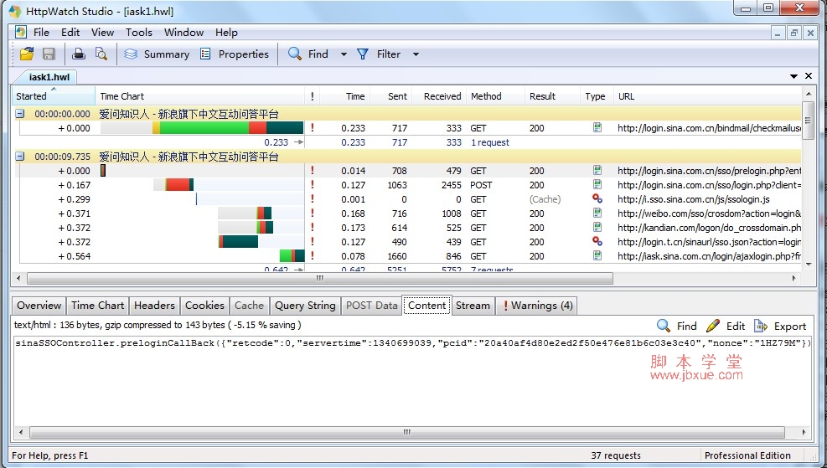Open the View menu
This screenshot has width=827, height=468.
[102, 32]
